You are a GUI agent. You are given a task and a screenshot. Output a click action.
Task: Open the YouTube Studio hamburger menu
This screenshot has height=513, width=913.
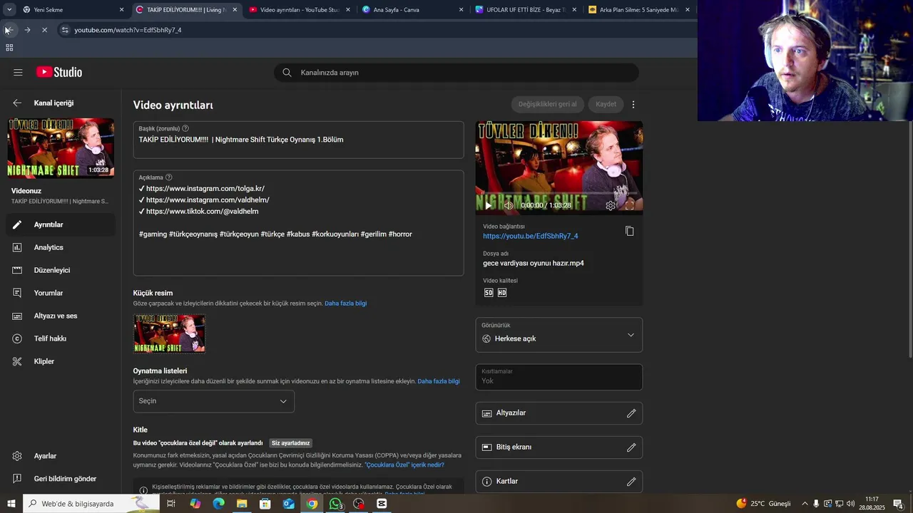(18, 72)
